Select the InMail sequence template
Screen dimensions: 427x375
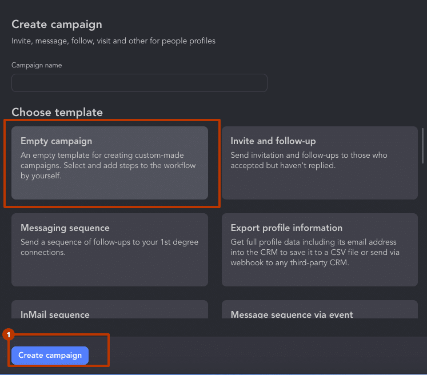pos(110,312)
